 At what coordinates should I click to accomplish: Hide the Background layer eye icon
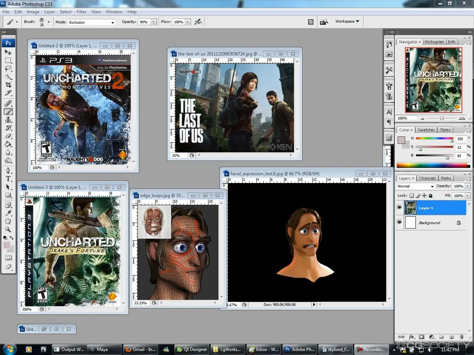(399, 222)
